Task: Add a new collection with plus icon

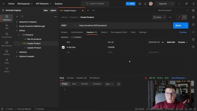Action: pyautogui.click(x=17, y=17)
